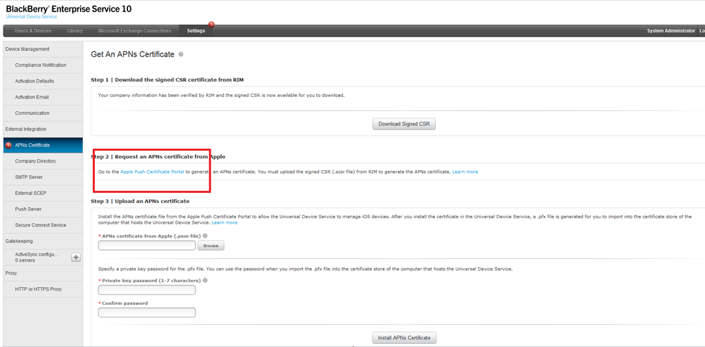Click the APNs certificate file path field
705x347 pixels.
147,245
